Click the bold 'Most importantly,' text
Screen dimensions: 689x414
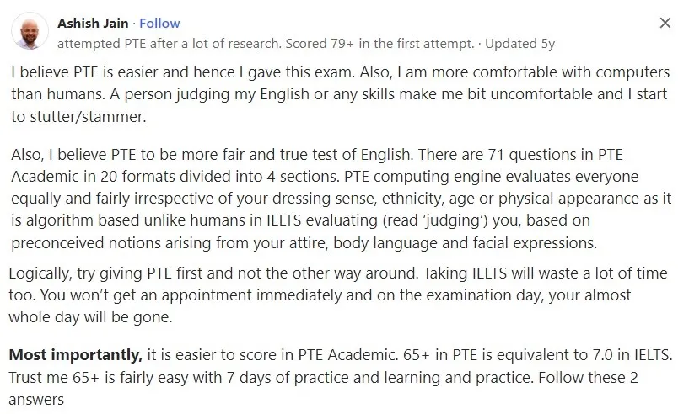[x=76, y=355]
